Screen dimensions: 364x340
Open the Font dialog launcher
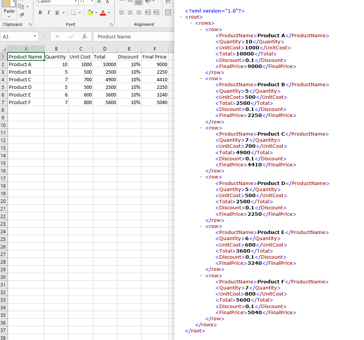coord(111,24)
